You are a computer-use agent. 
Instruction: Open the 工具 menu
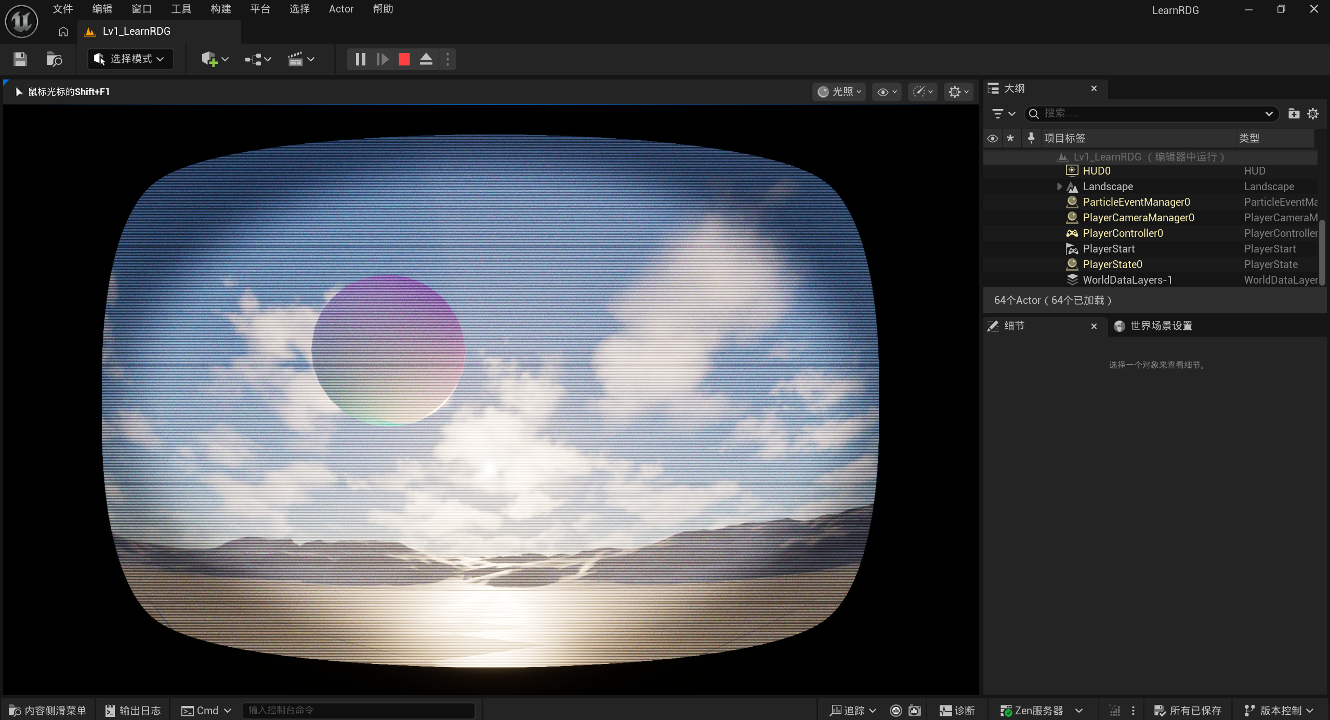pos(181,9)
